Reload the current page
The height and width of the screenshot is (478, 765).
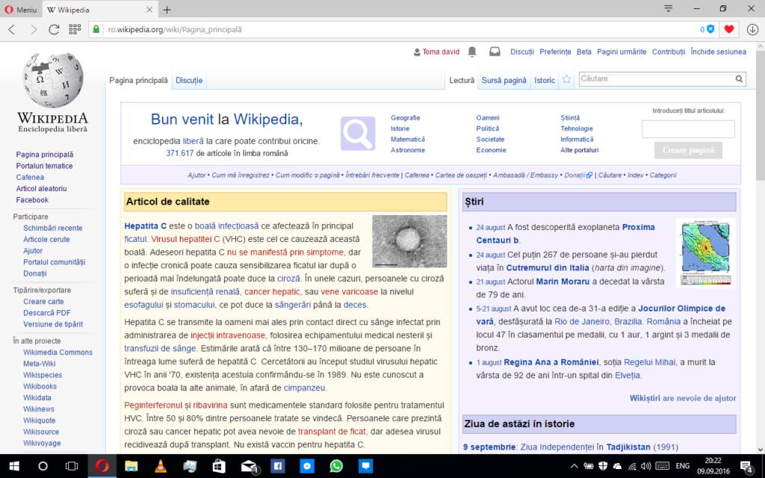(x=54, y=30)
